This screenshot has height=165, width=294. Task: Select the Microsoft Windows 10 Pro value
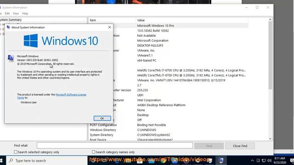[156, 26]
